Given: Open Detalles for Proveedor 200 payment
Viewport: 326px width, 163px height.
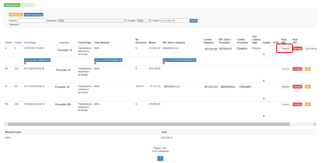Looking at the screenshot, I should [285, 104].
